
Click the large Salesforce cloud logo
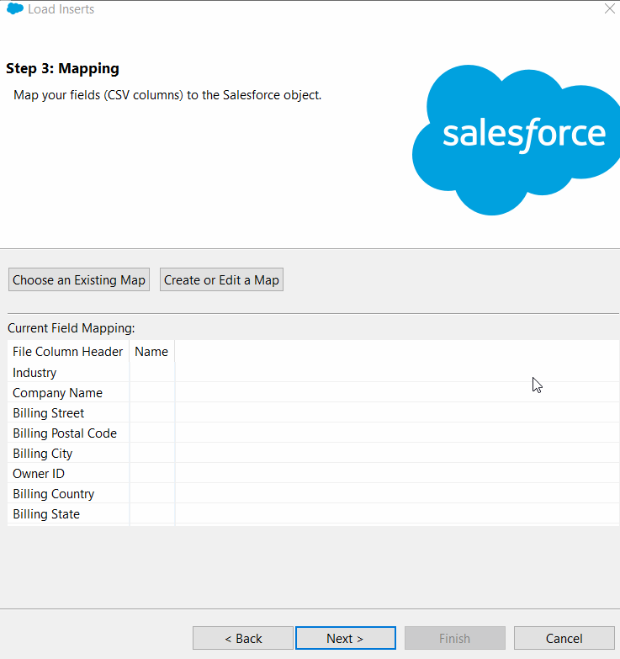tap(517, 139)
